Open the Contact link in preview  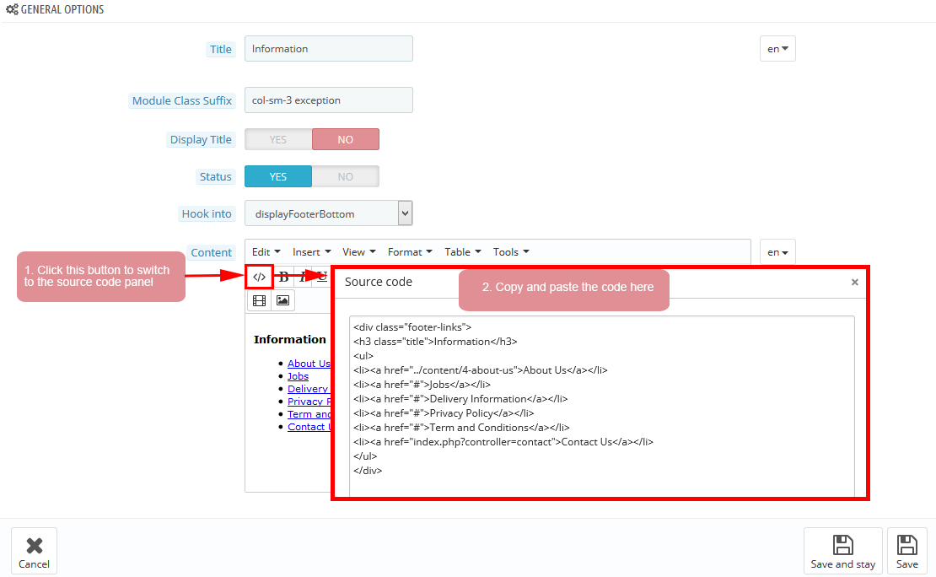pos(309,427)
